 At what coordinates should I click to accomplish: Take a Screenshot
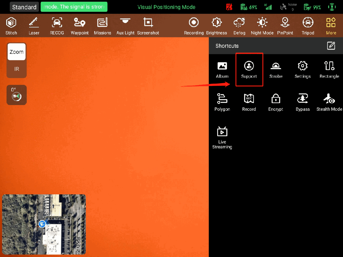(148, 26)
